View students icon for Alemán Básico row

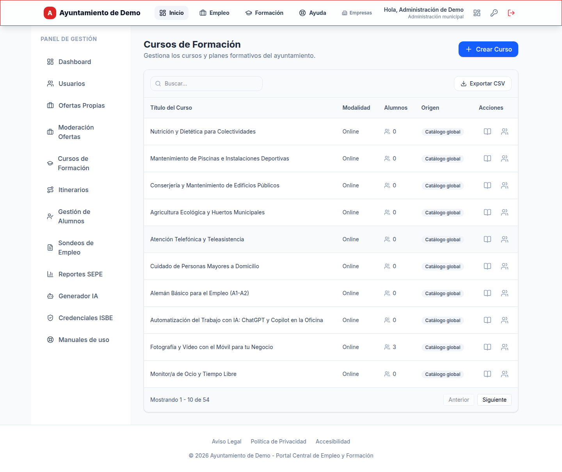tap(505, 293)
